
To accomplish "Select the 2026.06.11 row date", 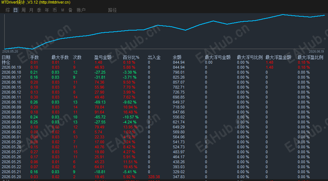I will pyautogui.click(x=11, y=97).
